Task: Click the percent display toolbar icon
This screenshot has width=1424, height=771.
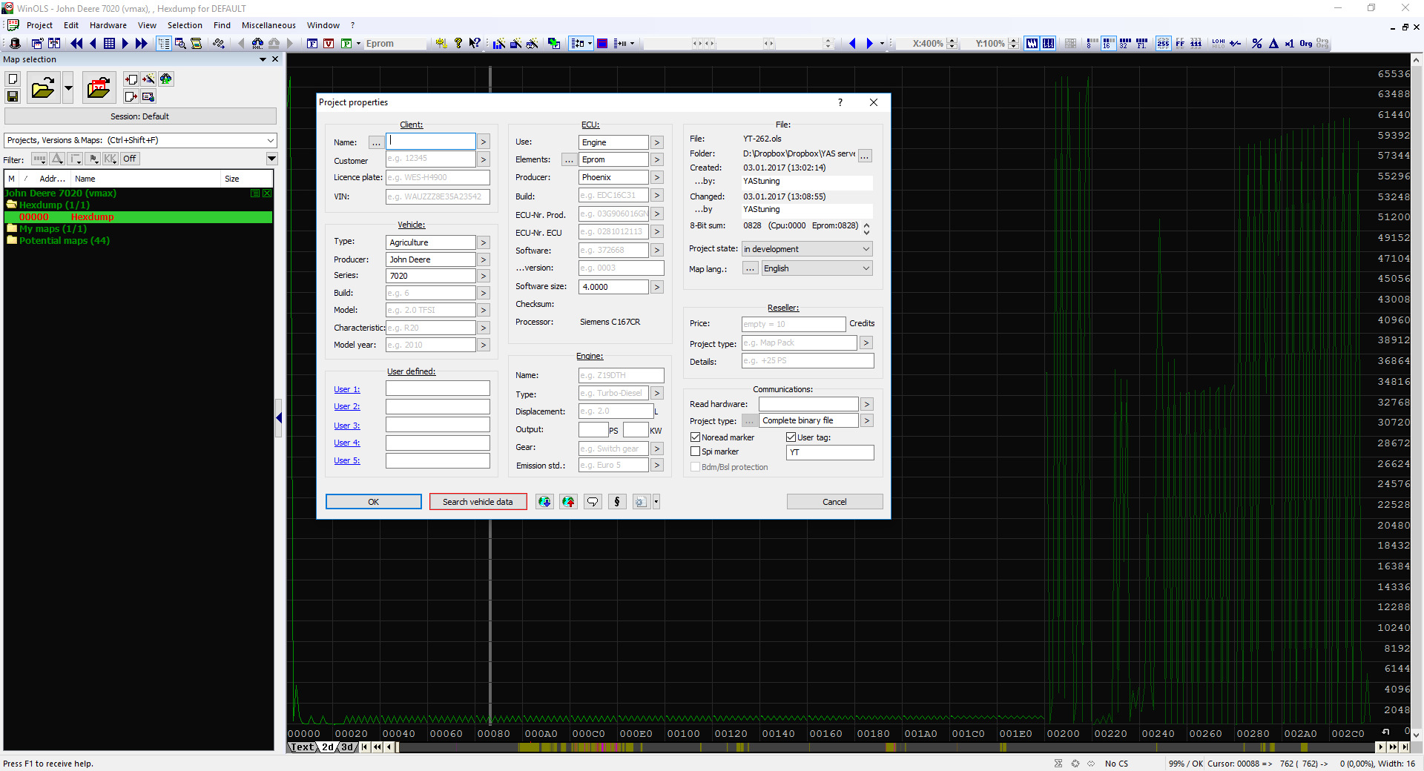Action: click(x=1256, y=44)
